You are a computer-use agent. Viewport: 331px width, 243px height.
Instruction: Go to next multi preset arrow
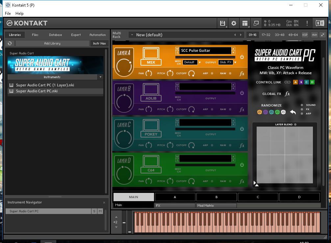[x=241, y=35]
